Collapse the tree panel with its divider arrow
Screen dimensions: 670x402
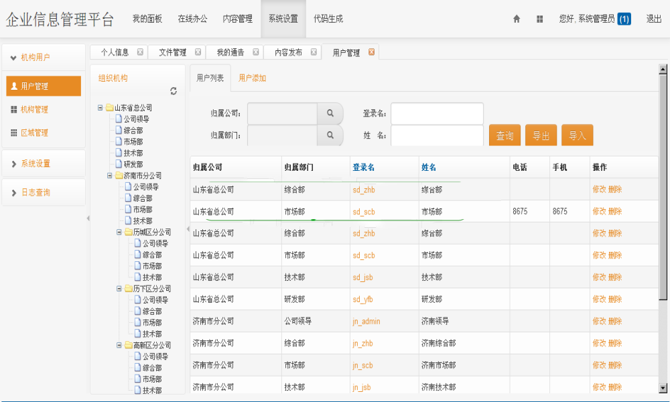(x=188, y=229)
